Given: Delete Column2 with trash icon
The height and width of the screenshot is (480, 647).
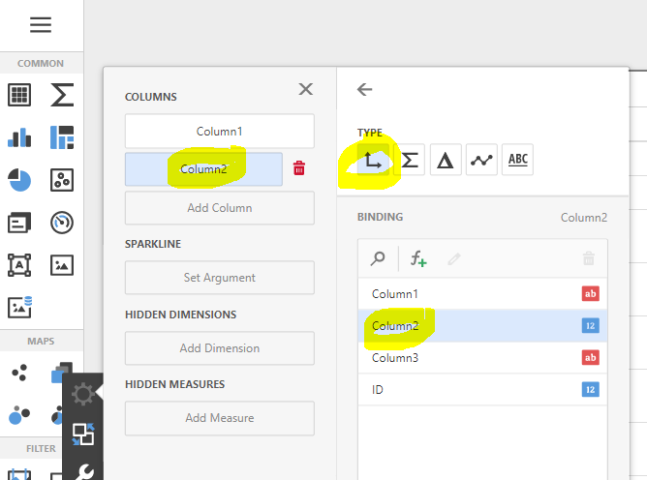Looking at the screenshot, I should pyautogui.click(x=299, y=168).
